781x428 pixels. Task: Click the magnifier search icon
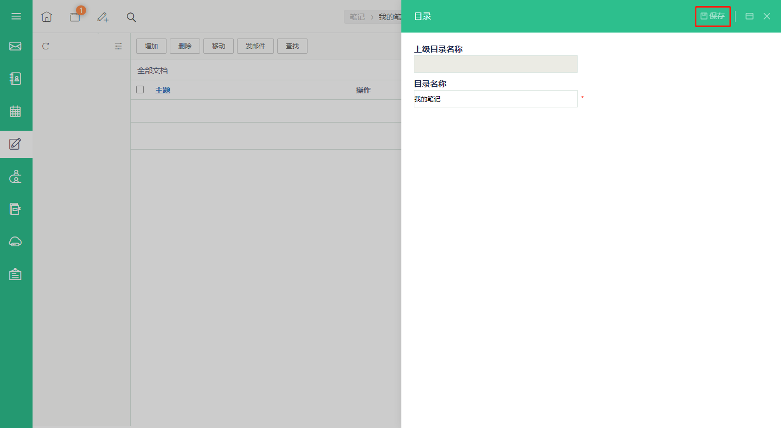tap(131, 17)
